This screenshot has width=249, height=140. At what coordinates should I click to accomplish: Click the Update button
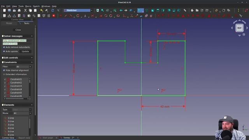coord(25,51)
